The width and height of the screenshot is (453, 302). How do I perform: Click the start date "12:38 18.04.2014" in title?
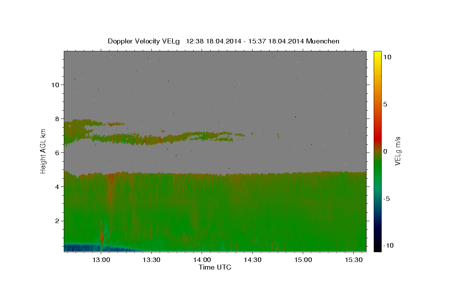point(214,41)
